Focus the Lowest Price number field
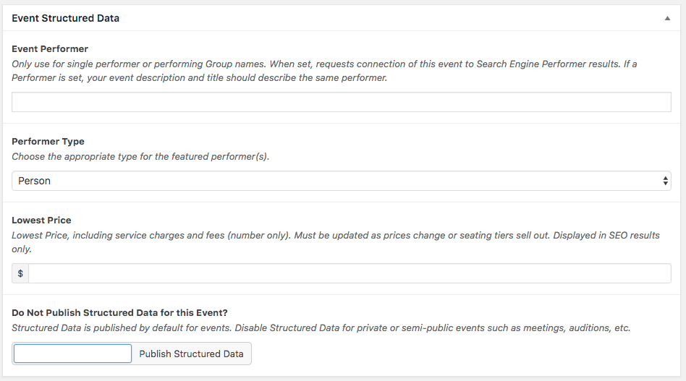The image size is (686, 381). 349,273
